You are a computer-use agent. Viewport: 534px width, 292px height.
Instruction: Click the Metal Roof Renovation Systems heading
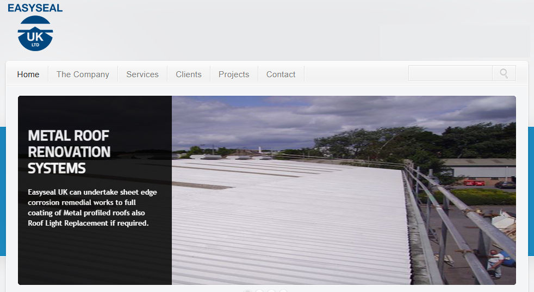tap(69, 152)
